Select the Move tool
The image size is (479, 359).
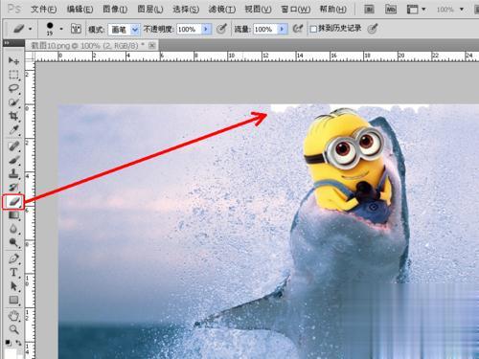point(13,60)
